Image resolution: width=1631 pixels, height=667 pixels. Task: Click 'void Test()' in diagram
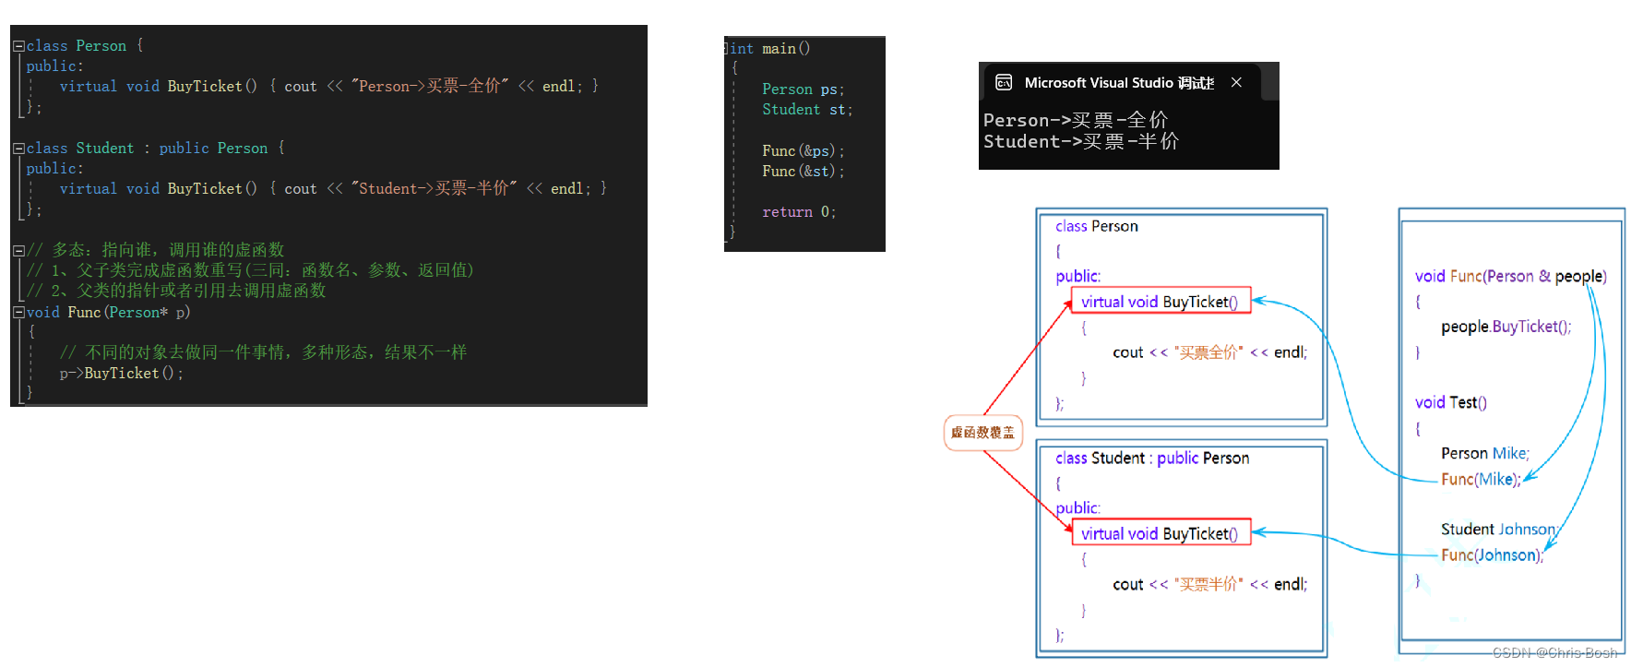(x=1451, y=402)
